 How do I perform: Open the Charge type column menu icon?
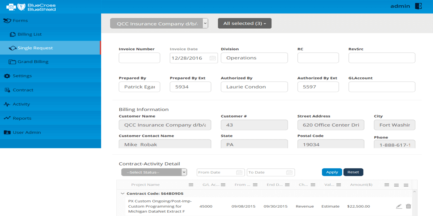(x=313, y=185)
